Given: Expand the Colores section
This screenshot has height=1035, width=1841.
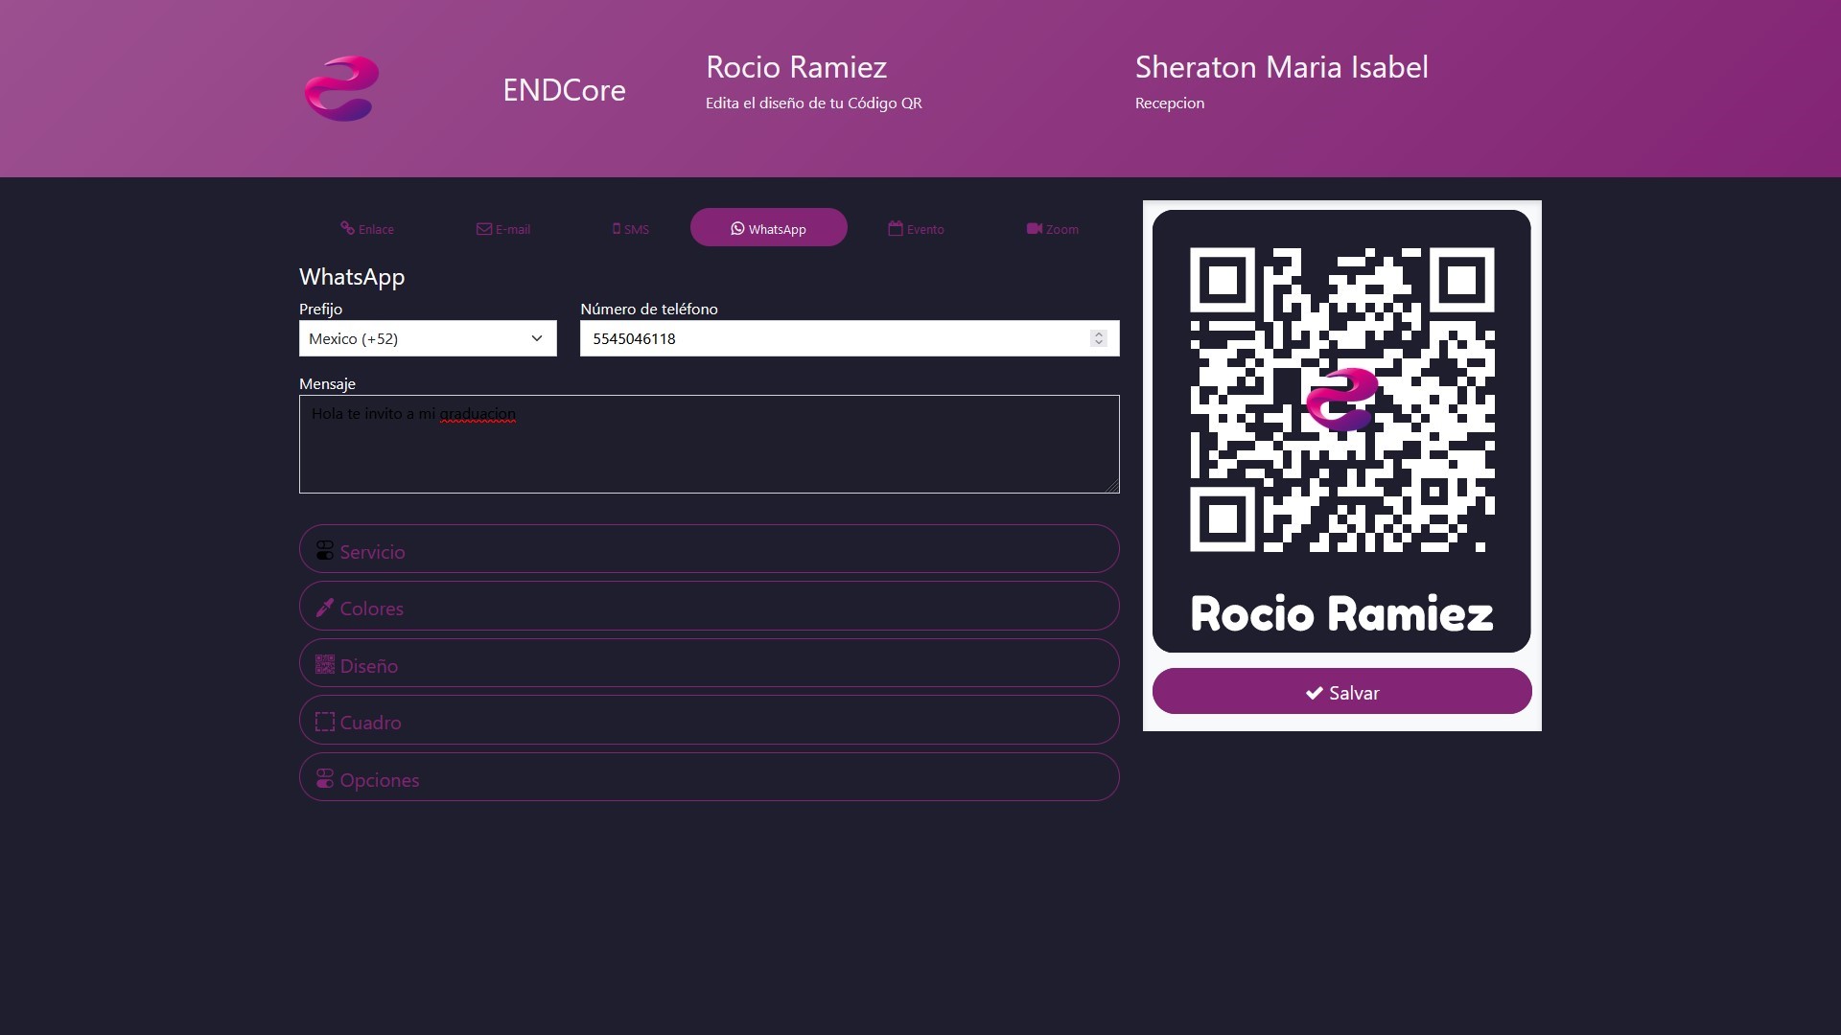Looking at the screenshot, I should (710, 606).
